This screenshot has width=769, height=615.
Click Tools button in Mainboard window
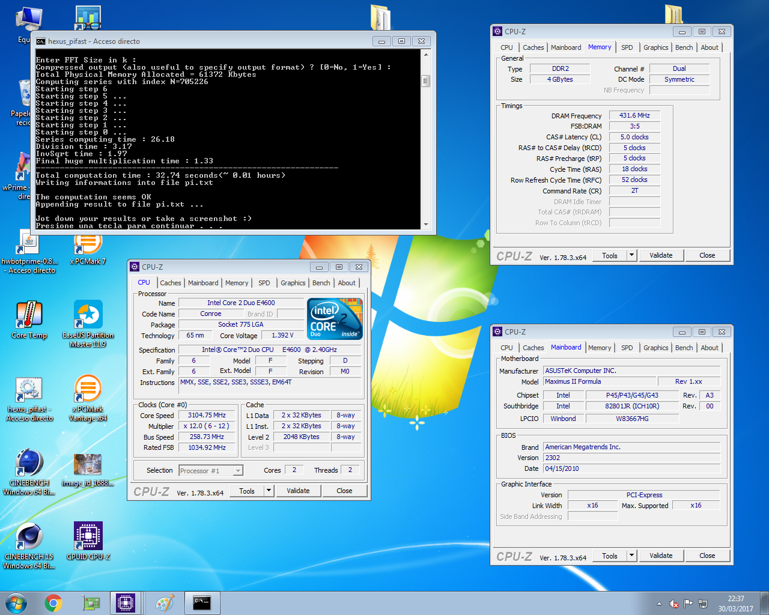tap(610, 556)
